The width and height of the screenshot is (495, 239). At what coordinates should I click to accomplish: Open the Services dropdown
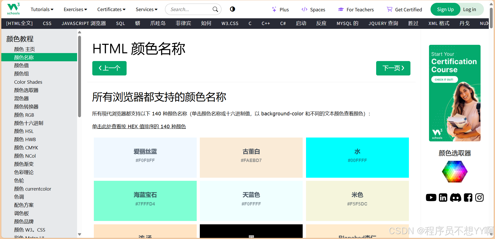[146, 9]
